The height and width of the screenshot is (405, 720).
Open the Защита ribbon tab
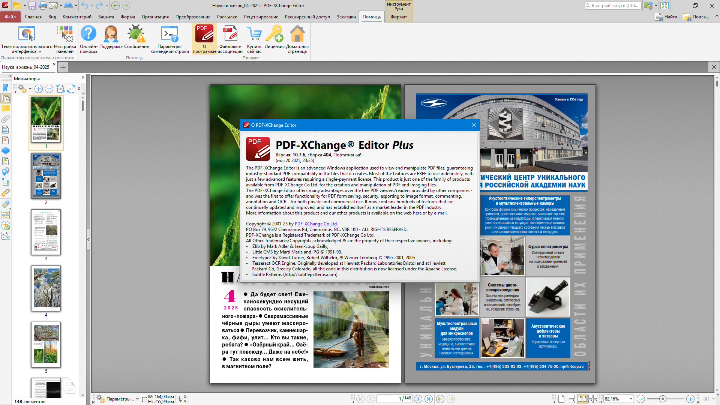coord(106,17)
